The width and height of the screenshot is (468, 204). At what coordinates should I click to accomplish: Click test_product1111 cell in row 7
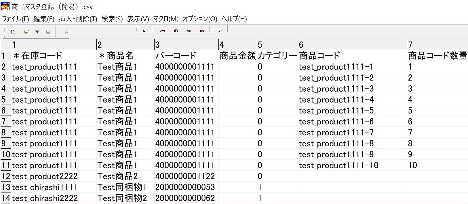tap(54, 121)
